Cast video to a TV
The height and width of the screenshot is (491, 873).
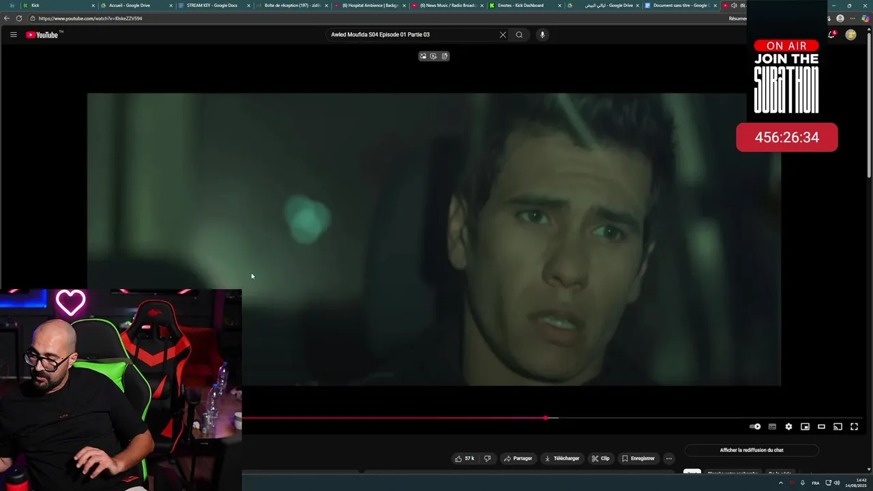point(838,427)
